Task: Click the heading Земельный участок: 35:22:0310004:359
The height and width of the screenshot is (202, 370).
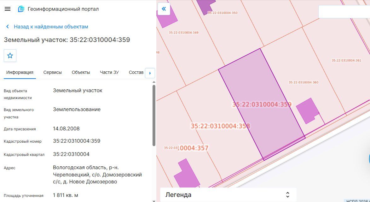Action: 67,40
